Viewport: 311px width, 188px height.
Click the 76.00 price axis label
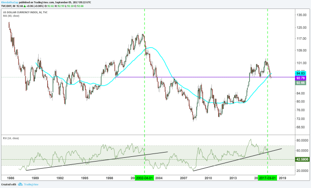pyautogui.click(x=301, y=110)
